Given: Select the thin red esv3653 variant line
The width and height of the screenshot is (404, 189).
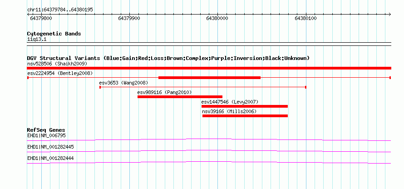Looking at the screenshot, I should 203,87.
